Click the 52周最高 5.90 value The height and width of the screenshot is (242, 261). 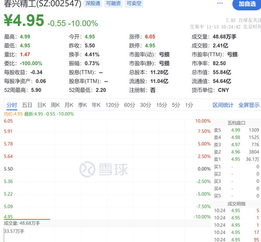(36, 90)
